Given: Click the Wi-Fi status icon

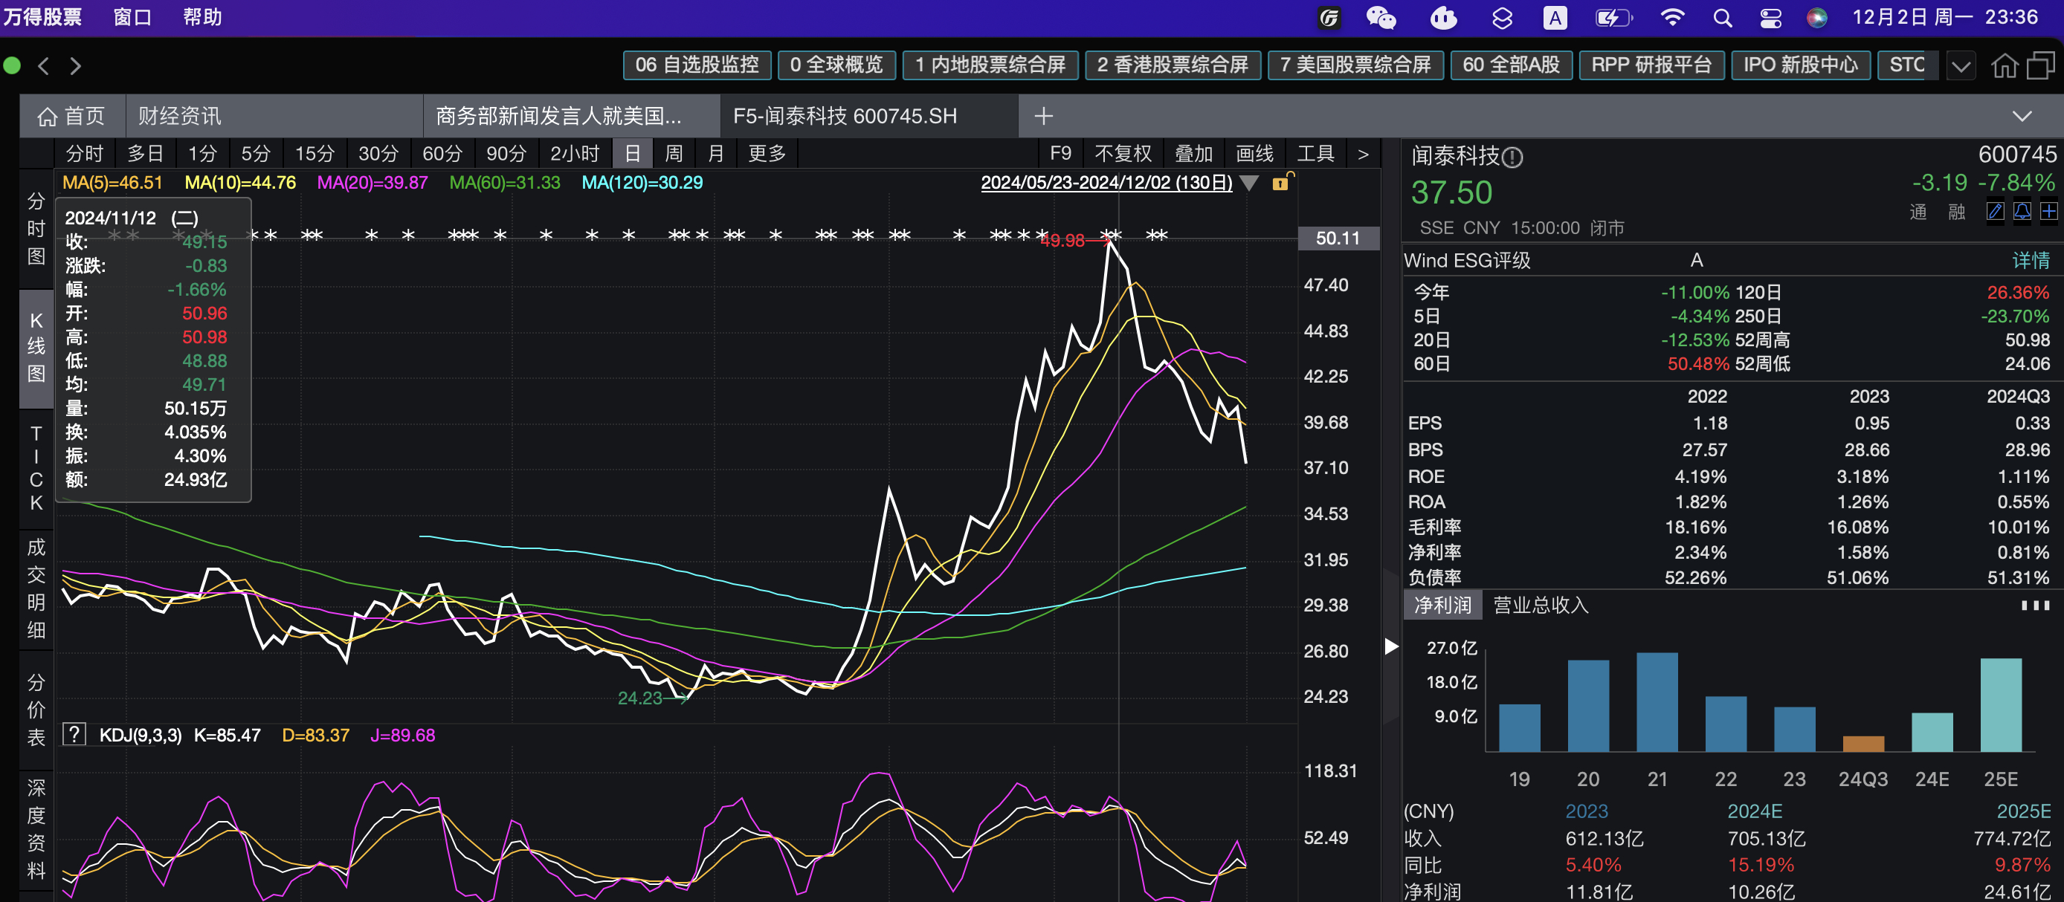Looking at the screenshot, I should pyautogui.click(x=1672, y=18).
